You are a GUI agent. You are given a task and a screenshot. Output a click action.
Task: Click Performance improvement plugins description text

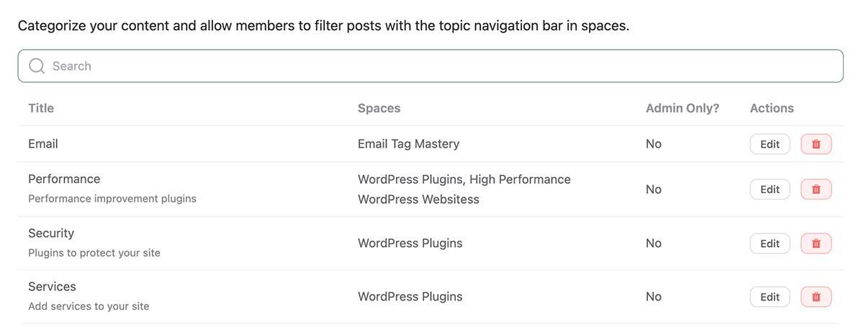pos(112,198)
